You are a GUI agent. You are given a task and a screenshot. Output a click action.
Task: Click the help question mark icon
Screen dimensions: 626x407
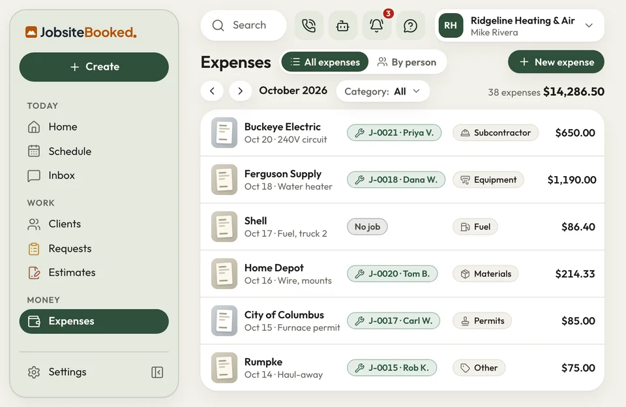point(410,25)
